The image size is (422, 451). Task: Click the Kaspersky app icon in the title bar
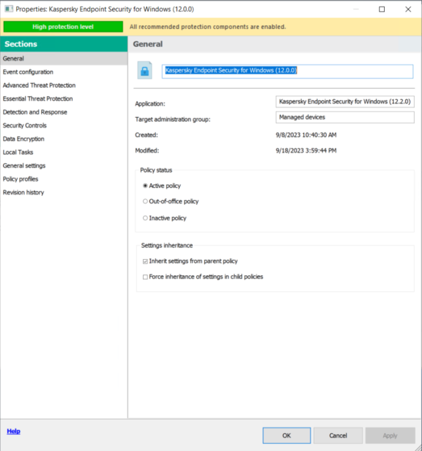pos(8,9)
